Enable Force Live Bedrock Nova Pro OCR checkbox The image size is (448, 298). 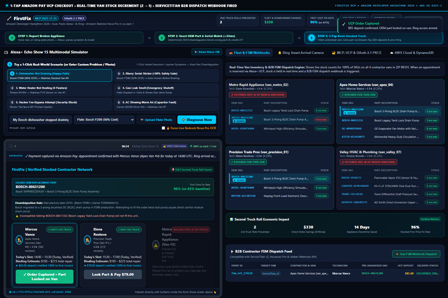(163, 128)
